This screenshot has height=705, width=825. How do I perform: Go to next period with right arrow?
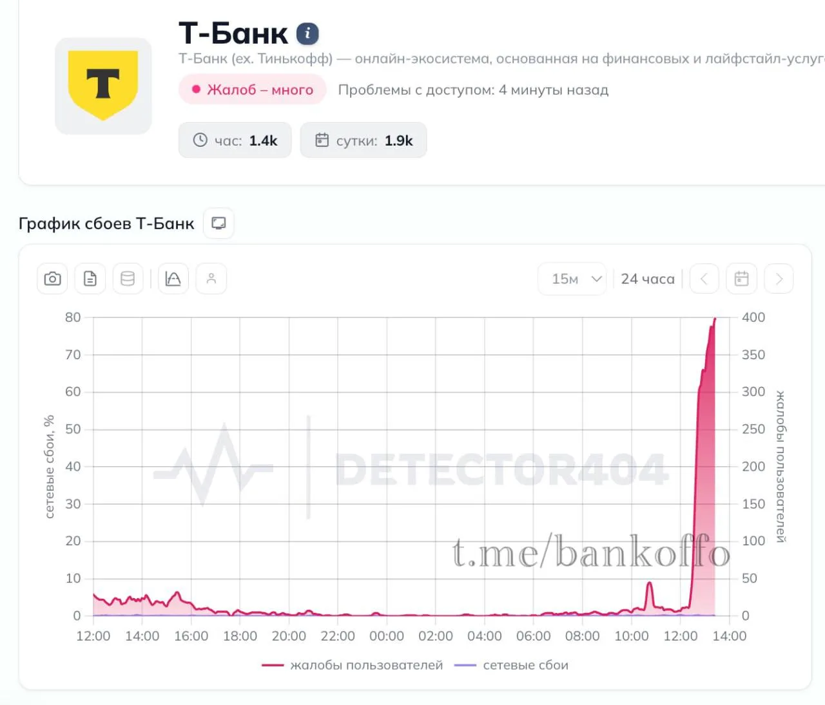[779, 279]
